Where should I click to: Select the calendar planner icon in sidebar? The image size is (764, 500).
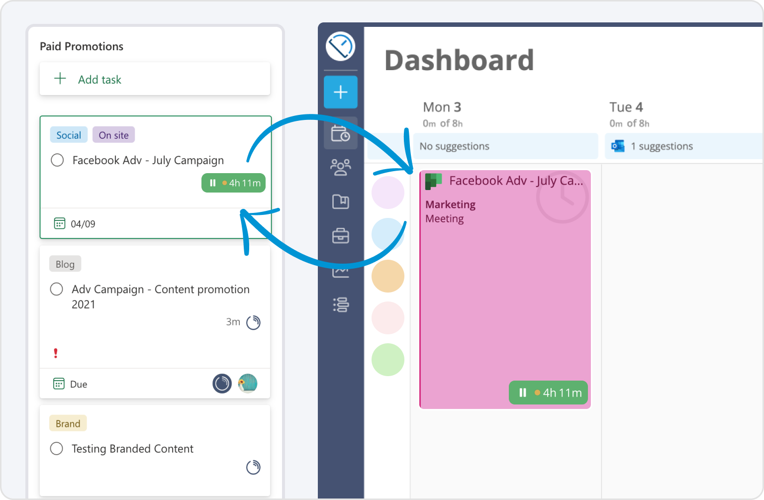click(x=340, y=133)
